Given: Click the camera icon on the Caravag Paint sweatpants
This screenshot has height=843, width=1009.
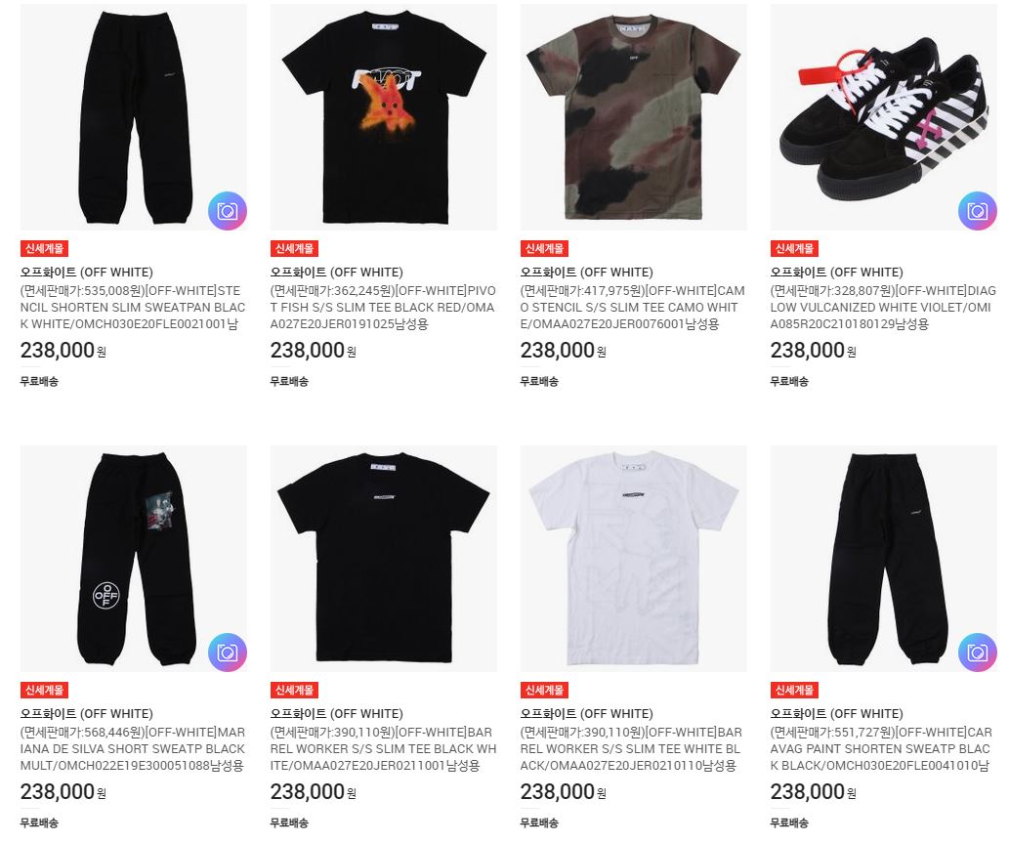Looking at the screenshot, I should [978, 653].
